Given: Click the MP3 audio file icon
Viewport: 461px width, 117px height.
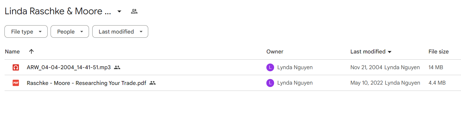Looking at the screenshot, I should (x=16, y=67).
